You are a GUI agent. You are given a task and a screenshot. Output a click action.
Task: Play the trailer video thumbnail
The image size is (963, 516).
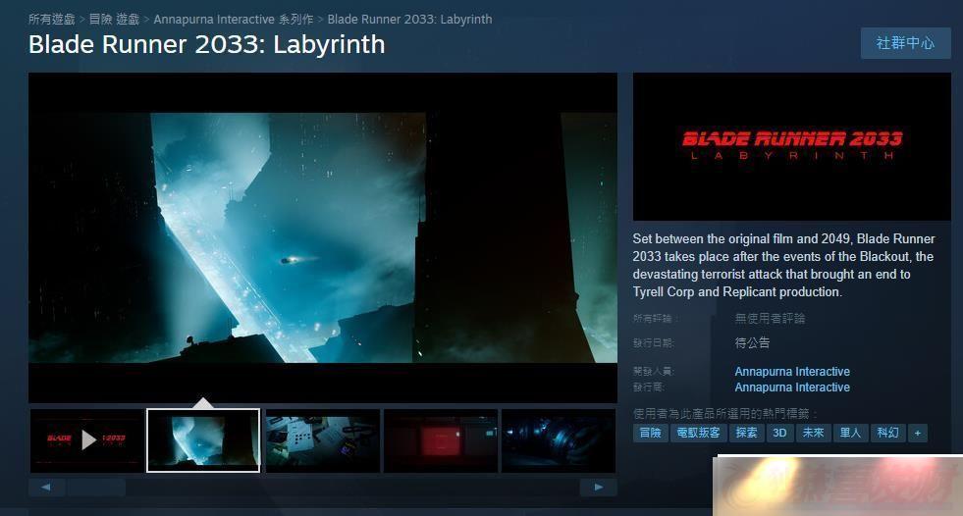pyautogui.click(x=86, y=439)
